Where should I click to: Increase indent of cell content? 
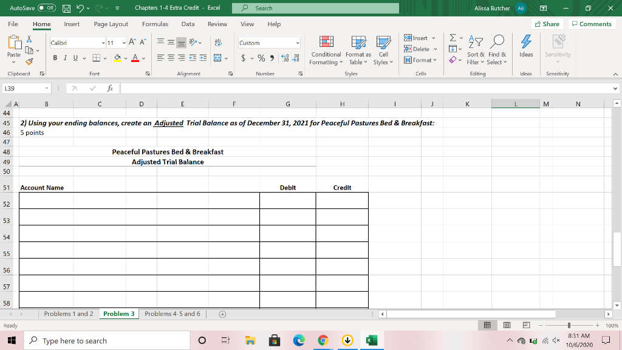pyautogui.click(x=203, y=58)
